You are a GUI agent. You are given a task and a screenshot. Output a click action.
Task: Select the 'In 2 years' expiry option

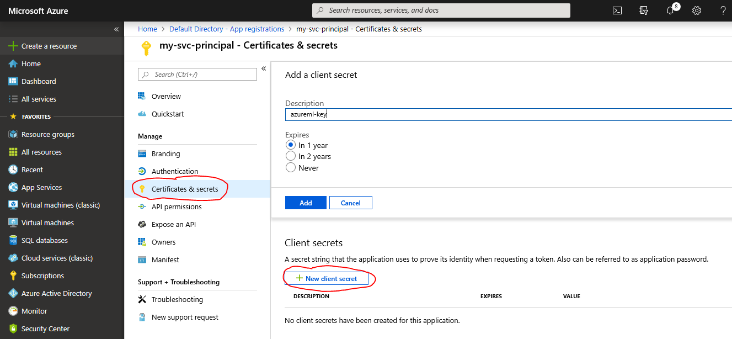click(x=291, y=156)
